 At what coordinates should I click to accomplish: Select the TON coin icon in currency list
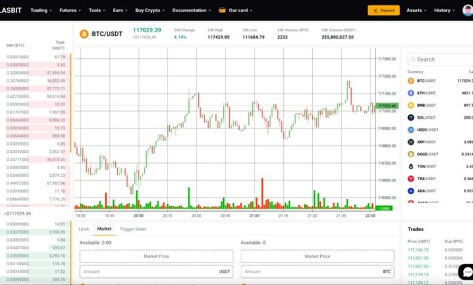click(x=411, y=167)
